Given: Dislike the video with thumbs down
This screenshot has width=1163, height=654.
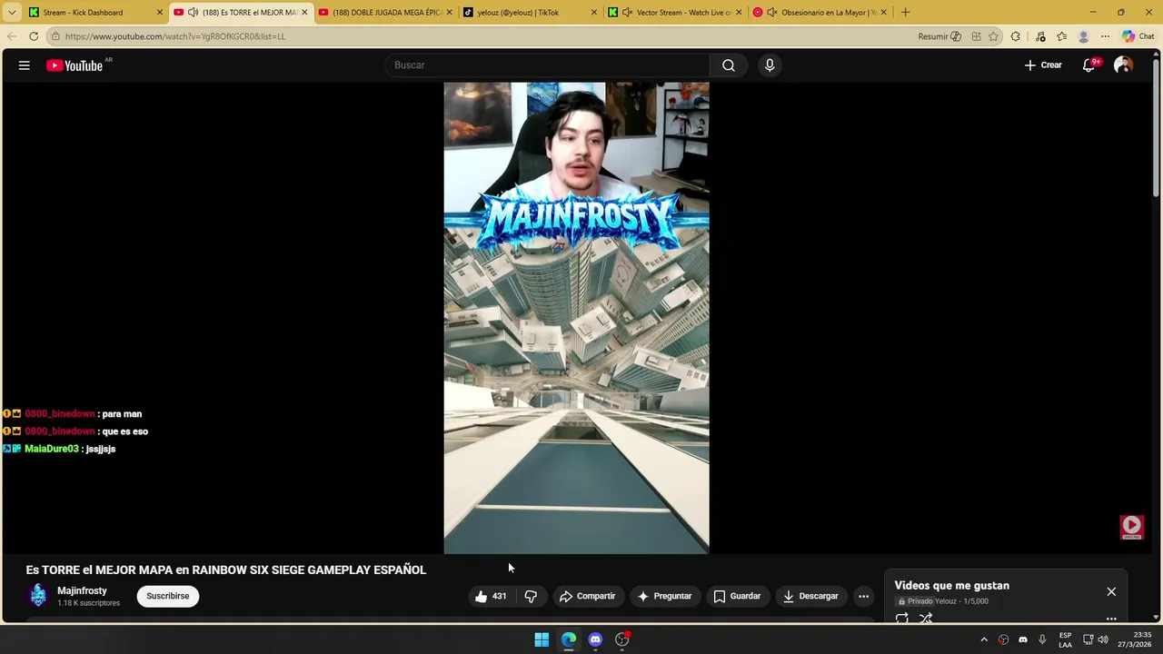Looking at the screenshot, I should (x=531, y=596).
